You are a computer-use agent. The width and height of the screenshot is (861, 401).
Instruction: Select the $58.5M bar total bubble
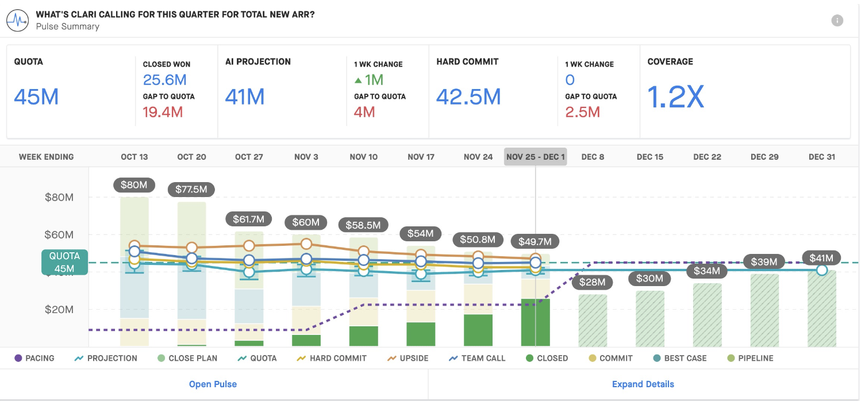(363, 225)
